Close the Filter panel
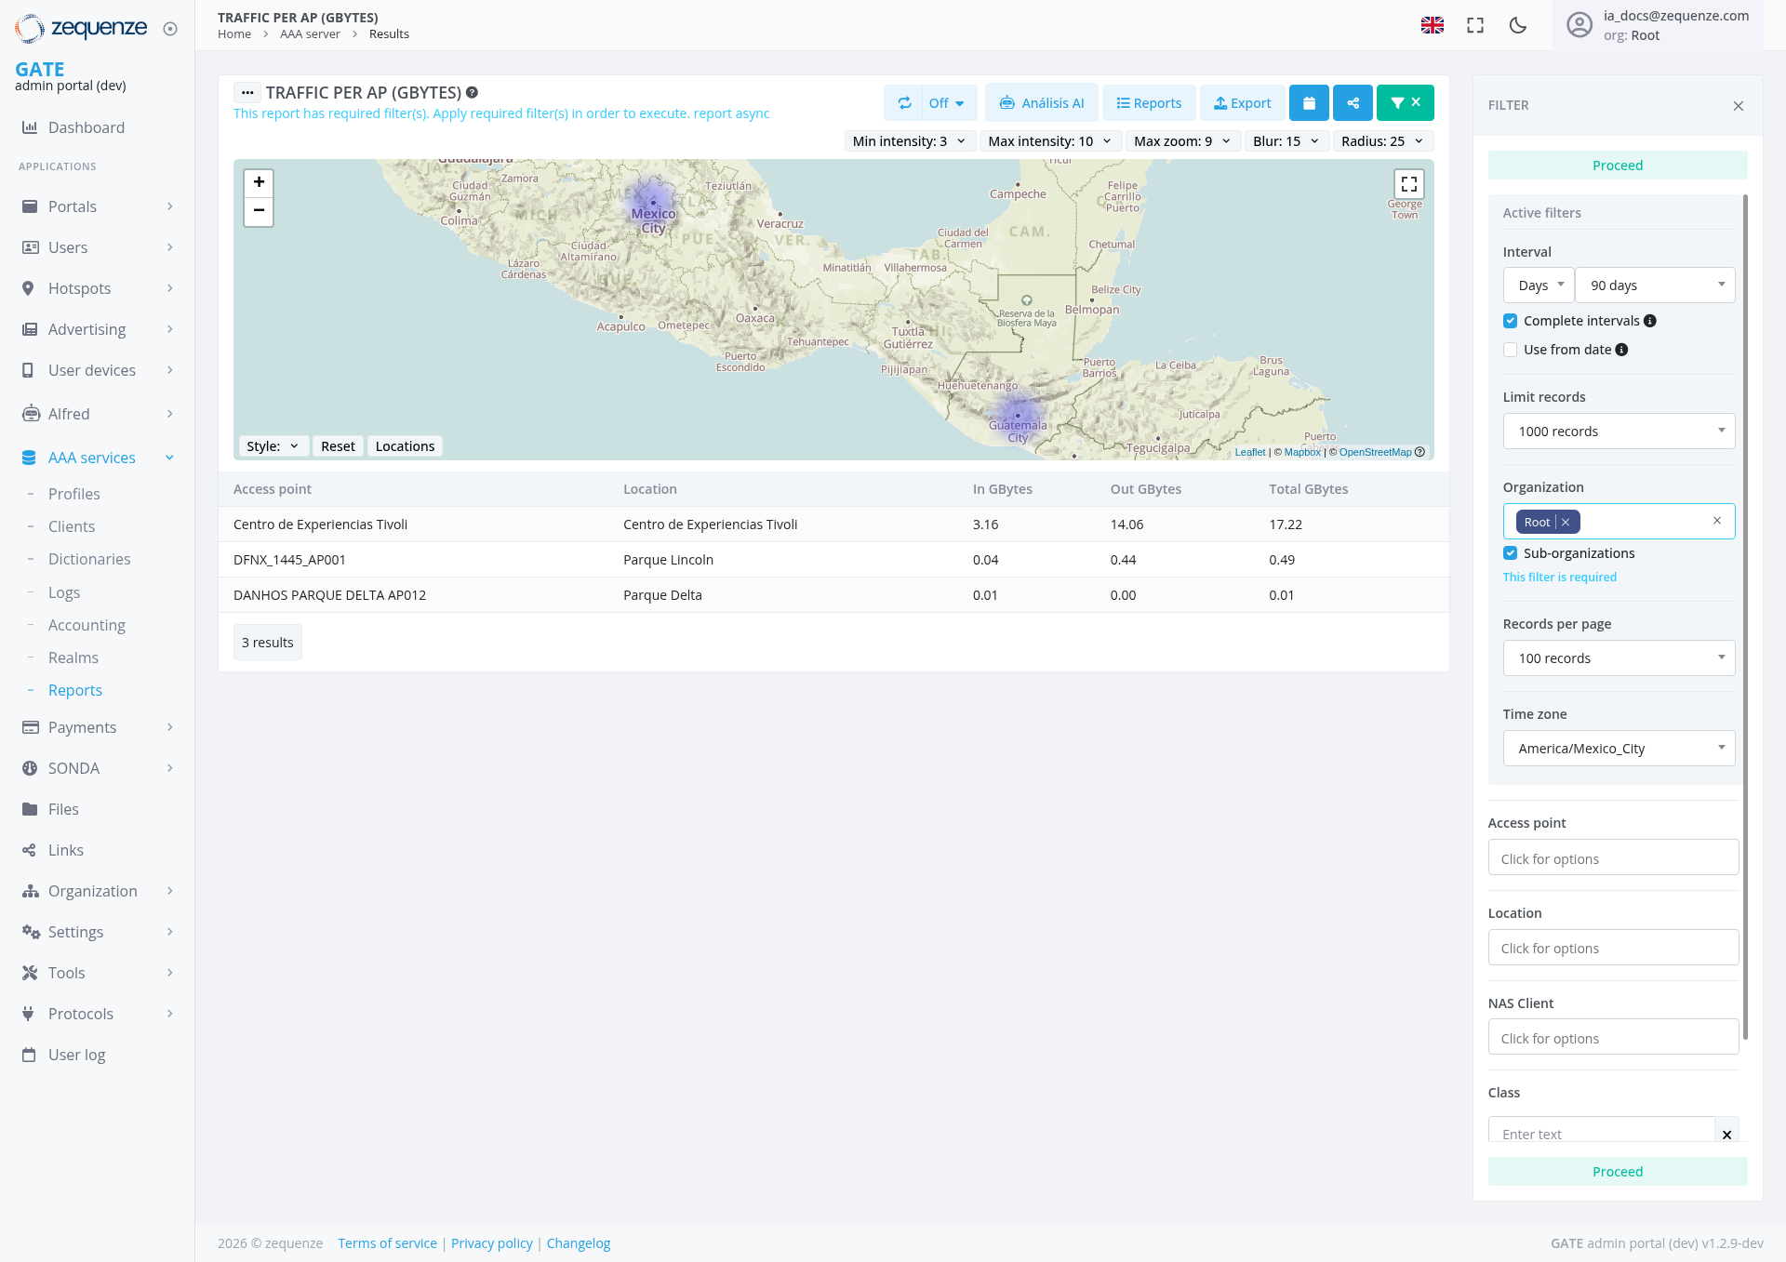The height and width of the screenshot is (1262, 1786). pyautogui.click(x=1739, y=106)
